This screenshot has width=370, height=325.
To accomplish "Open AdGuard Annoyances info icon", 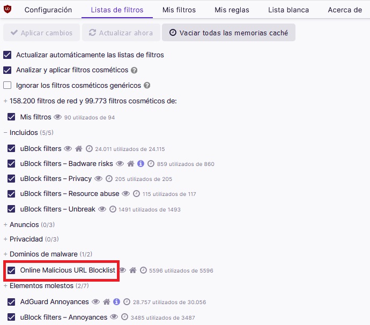I will coord(116,301).
